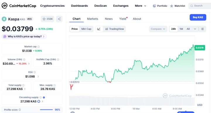Expand Circulating supply details chevron
Viewport: 211px width, 113px height.
(x=42, y=102)
